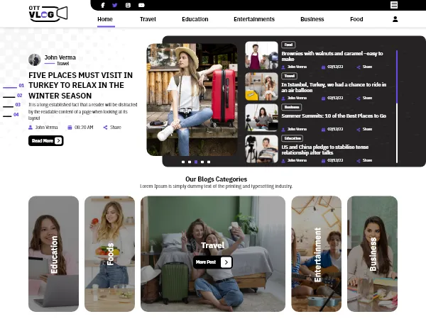Open the Facebook social icon
This screenshot has width=426, height=319.
click(103, 5)
